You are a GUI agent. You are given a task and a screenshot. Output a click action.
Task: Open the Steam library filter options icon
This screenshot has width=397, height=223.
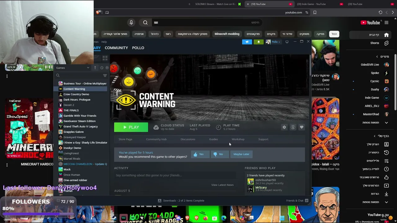(x=105, y=76)
